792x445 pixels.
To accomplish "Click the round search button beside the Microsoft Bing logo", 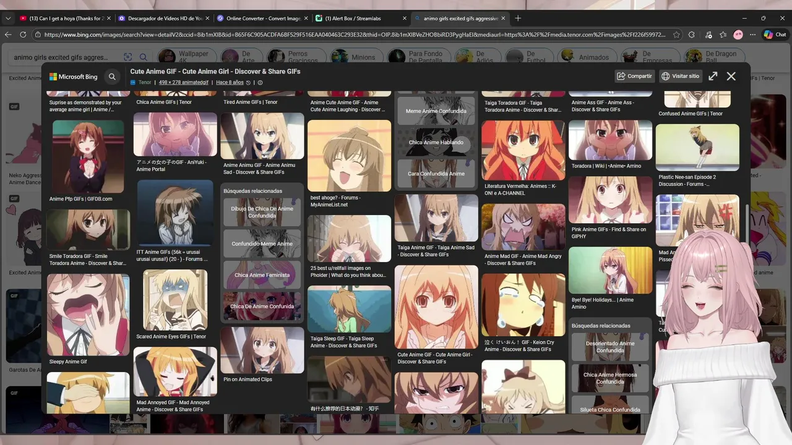I will [x=112, y=77].
